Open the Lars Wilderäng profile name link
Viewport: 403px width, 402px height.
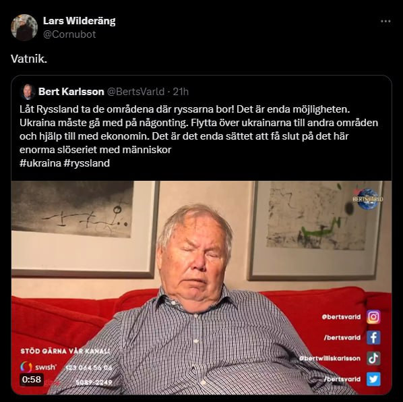[79, 21]
